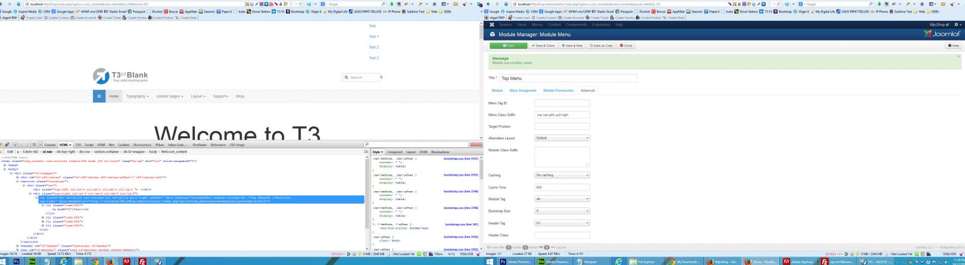Select the Advanced tab in module editor
This screenshot has height=265, width=965.
coord(587,91)
